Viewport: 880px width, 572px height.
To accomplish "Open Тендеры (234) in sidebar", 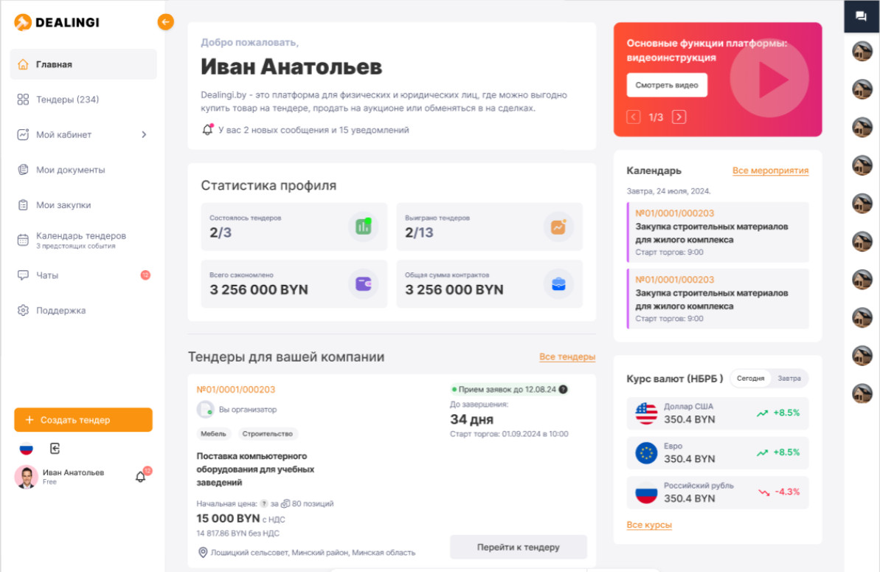I will [x=67, y=100].
